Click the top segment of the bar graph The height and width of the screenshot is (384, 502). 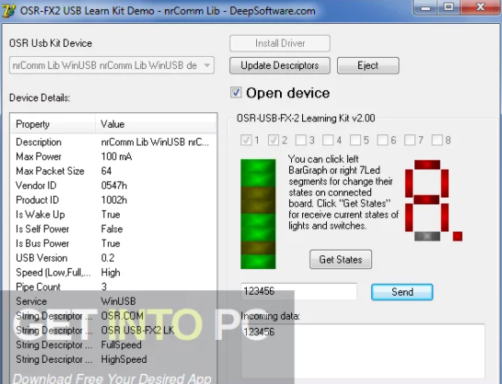pyautogui.click(x=258, y=166)
